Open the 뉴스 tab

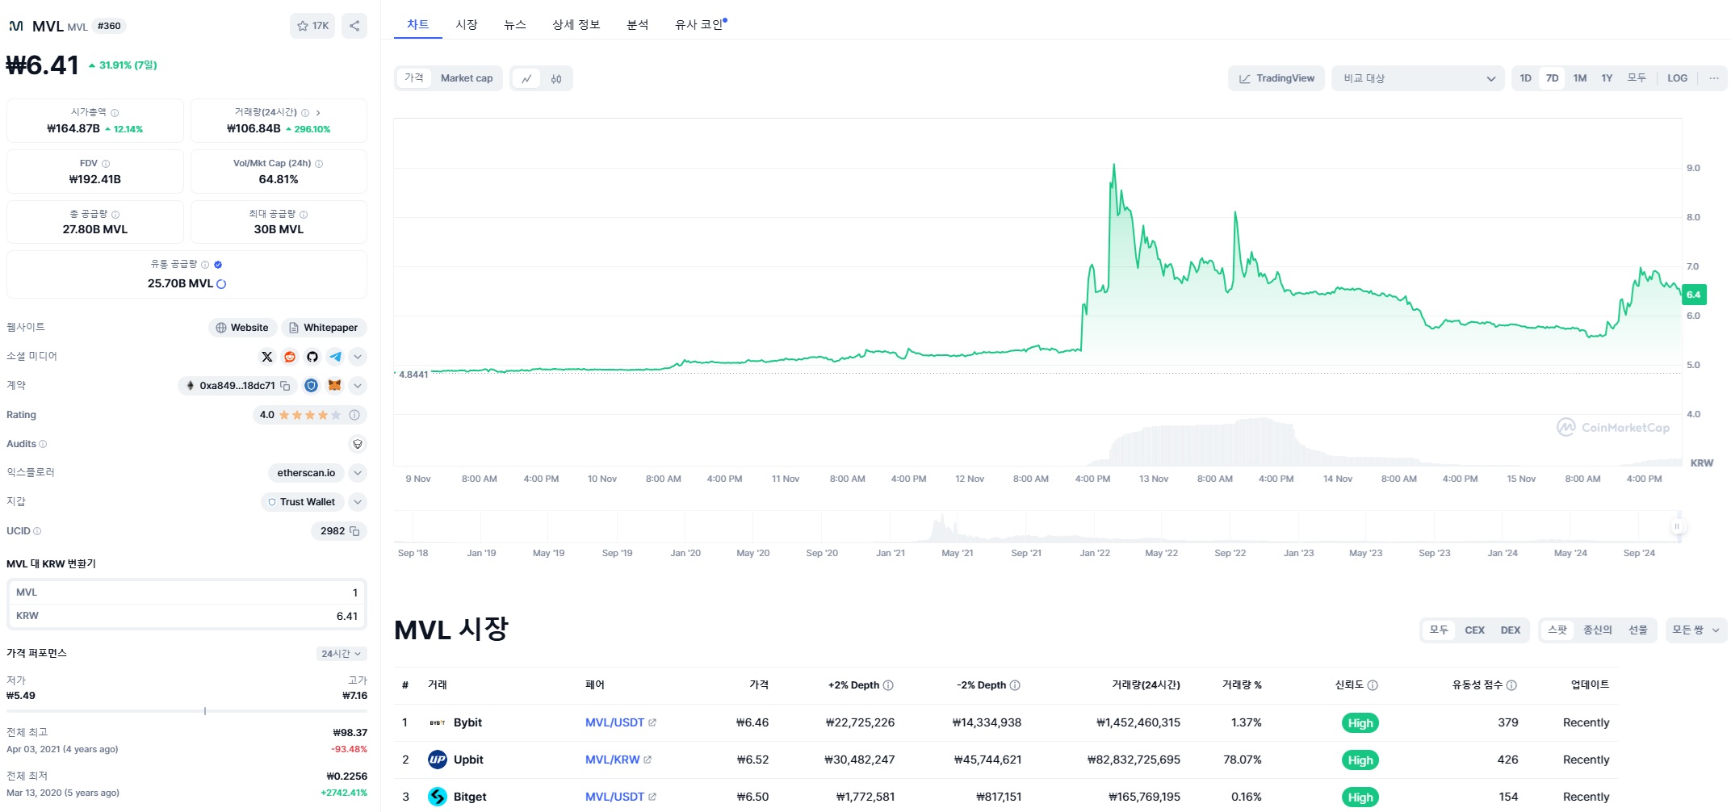515,25
